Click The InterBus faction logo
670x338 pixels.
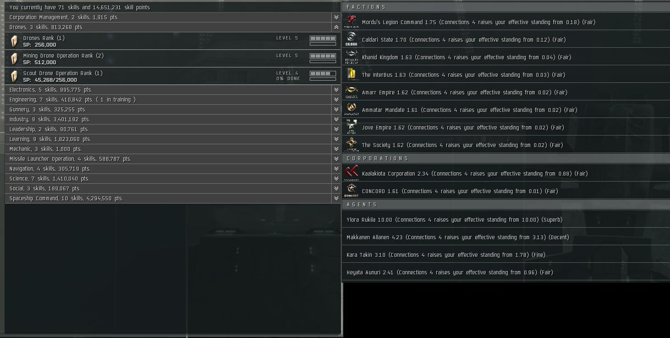coord(351,75)
